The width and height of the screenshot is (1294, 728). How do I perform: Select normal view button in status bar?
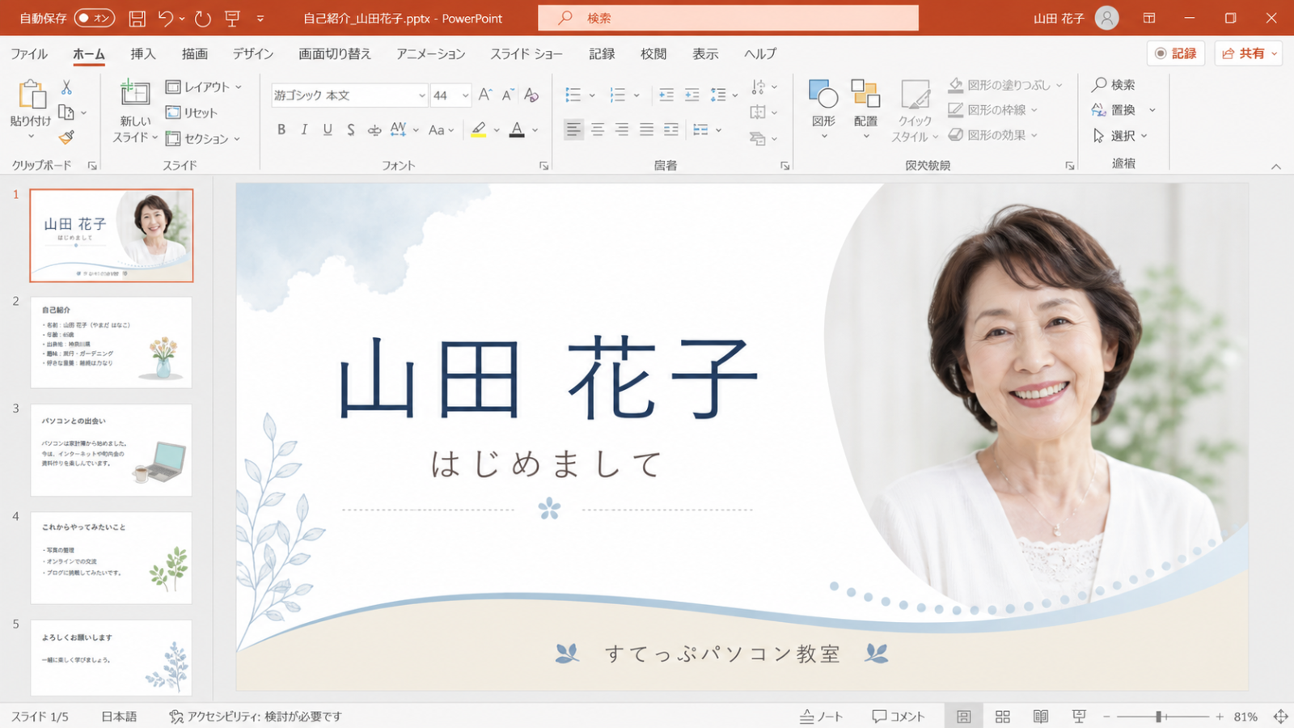(x=964, y=717)
